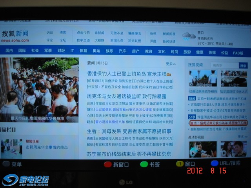Image resolution: width=251 pixels, height=188 pixels.
Task: Open the 重庆市民扎堆围观 crowd photo
Action: (x=39, y=90)
